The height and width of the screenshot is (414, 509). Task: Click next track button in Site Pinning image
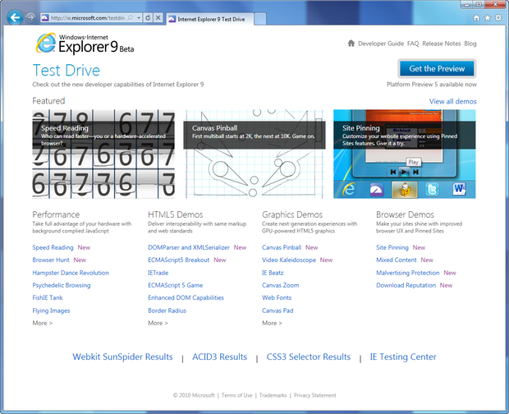point(415,172)
